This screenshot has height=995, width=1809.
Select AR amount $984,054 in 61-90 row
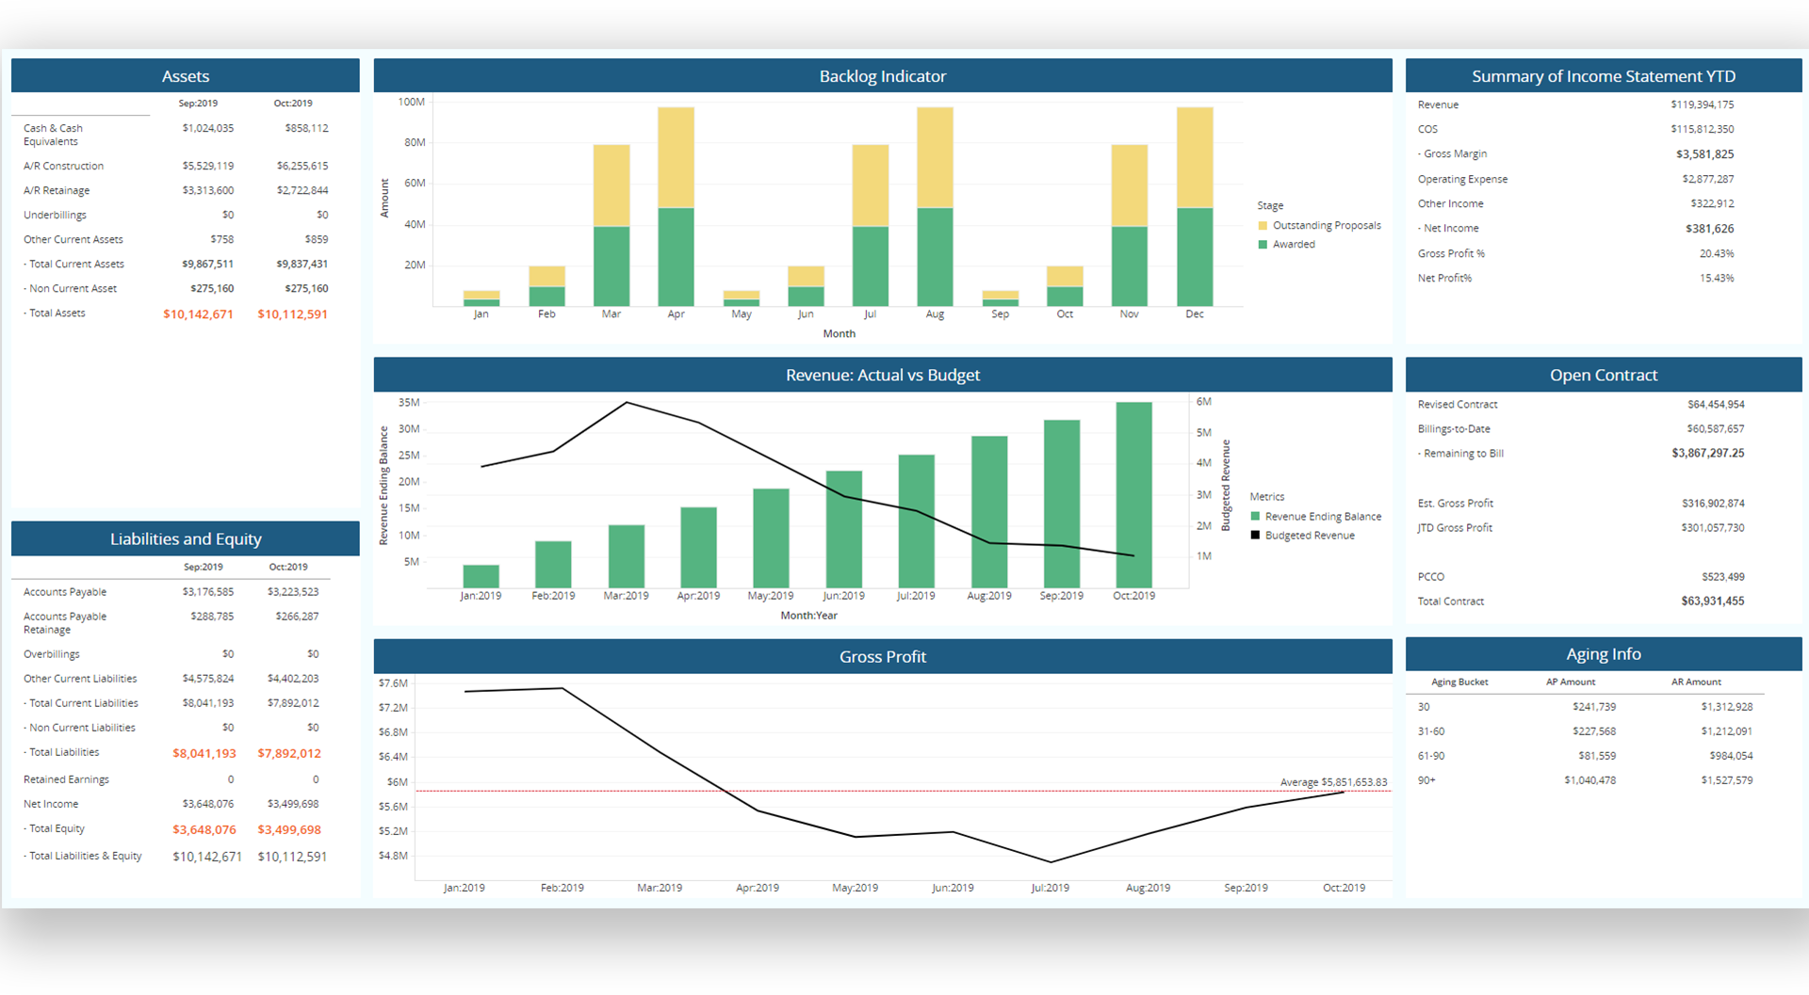click(1732, 756)
